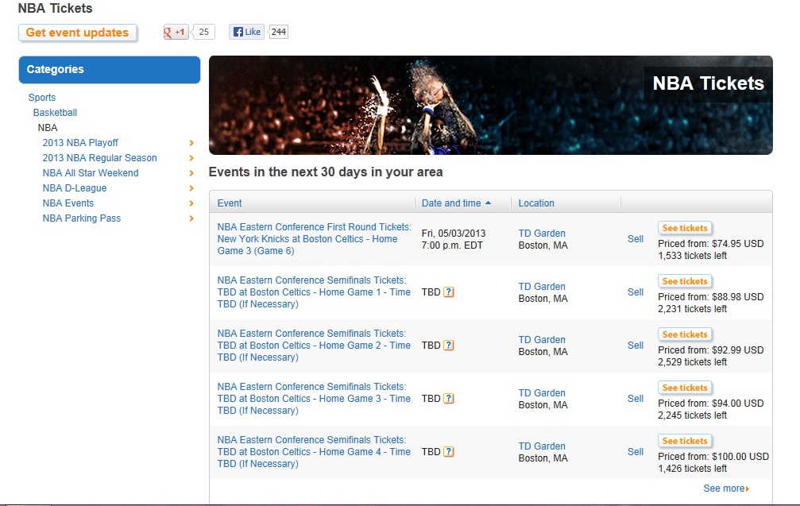Click the Categories panel header
The height and width of the screenshot is (506, 800).
[x=109, y=70]
